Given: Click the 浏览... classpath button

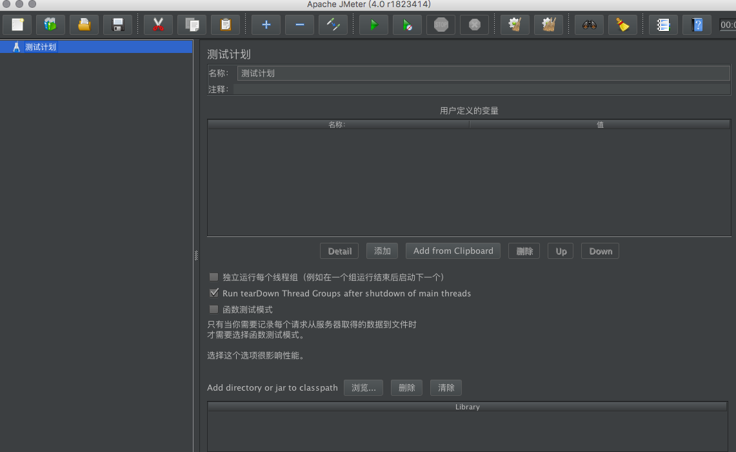Looking at the screenshot, I should [363, 387].
